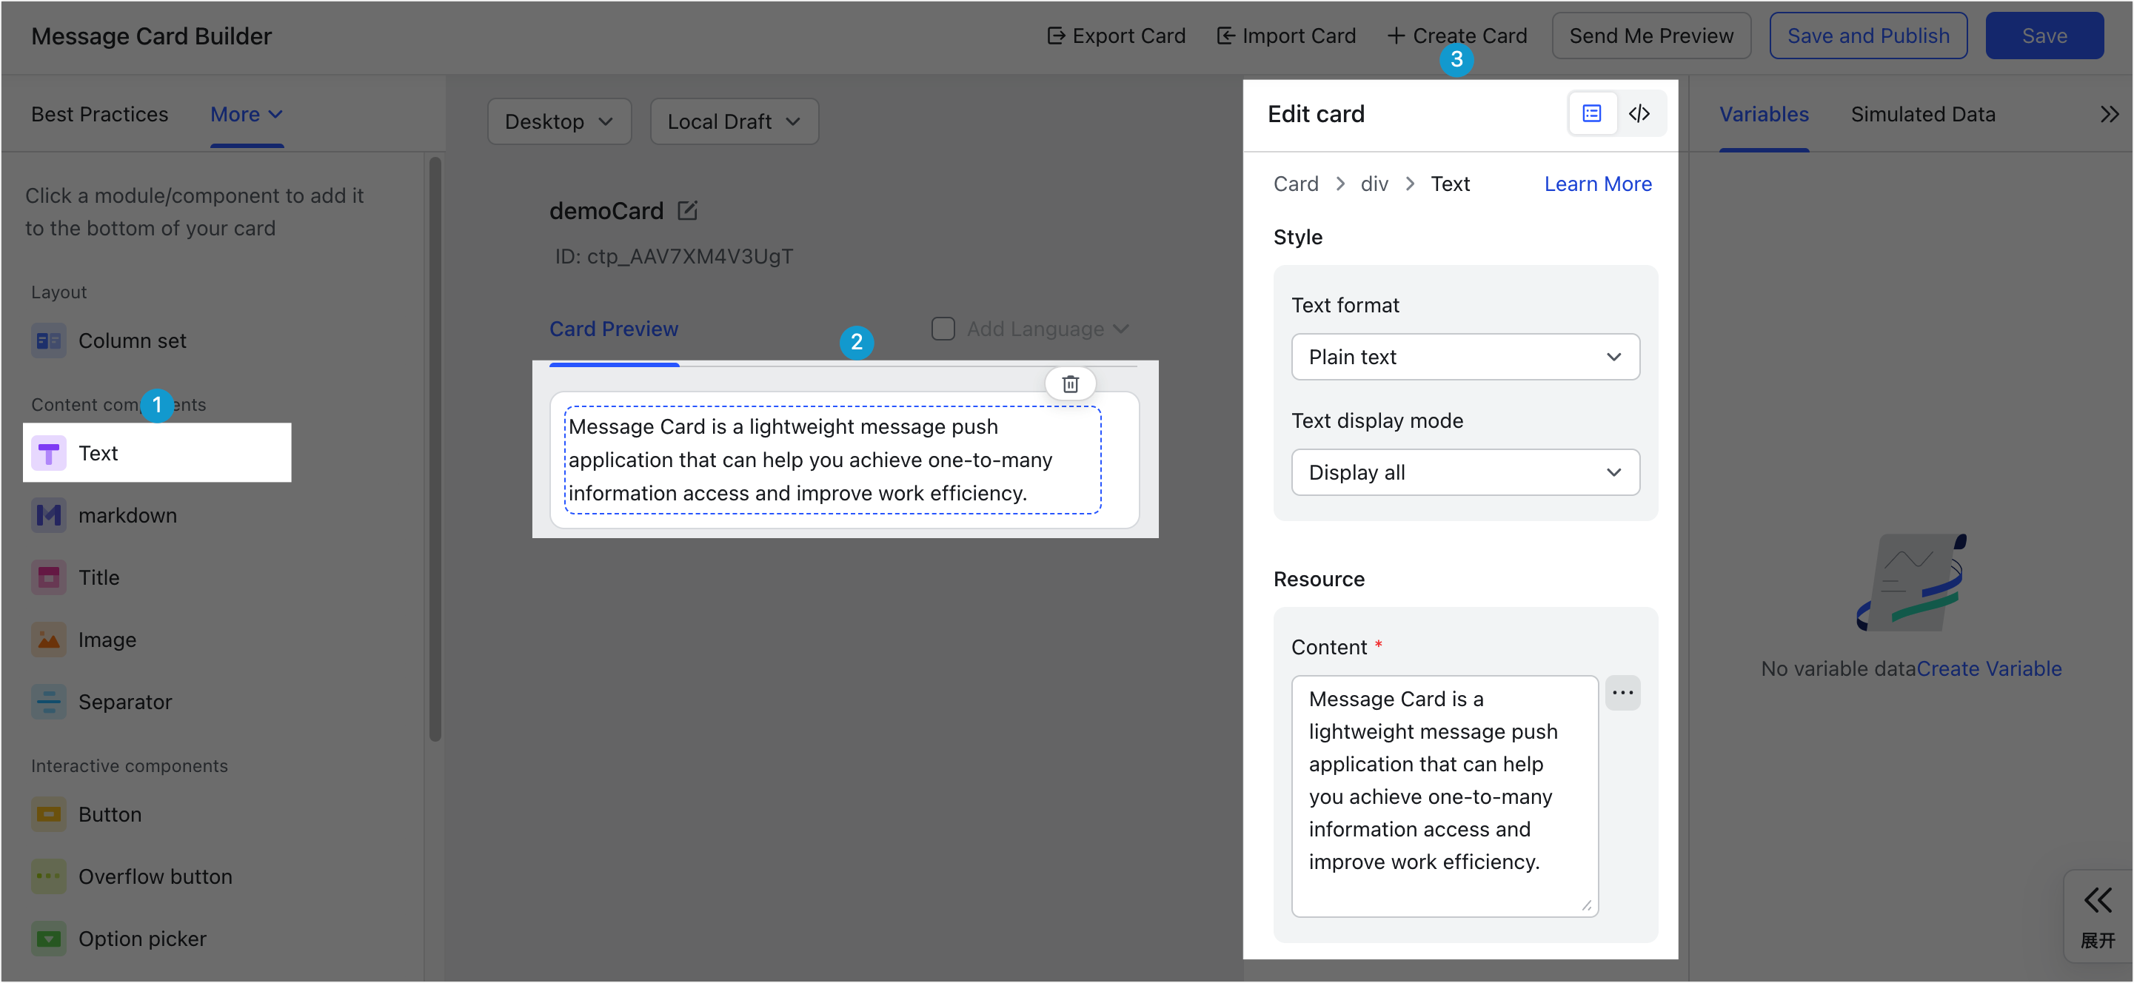Image resolution: width=2134 pixels, height=983 pixels.
Task: Go to Card in the breadcrumb
Action: click(x=1296, y=184)
